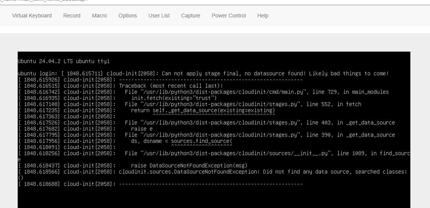Image resolution: width=430 pixels, height=208 pixels.
Task: Open the Help menu
Action: point(263,15)
